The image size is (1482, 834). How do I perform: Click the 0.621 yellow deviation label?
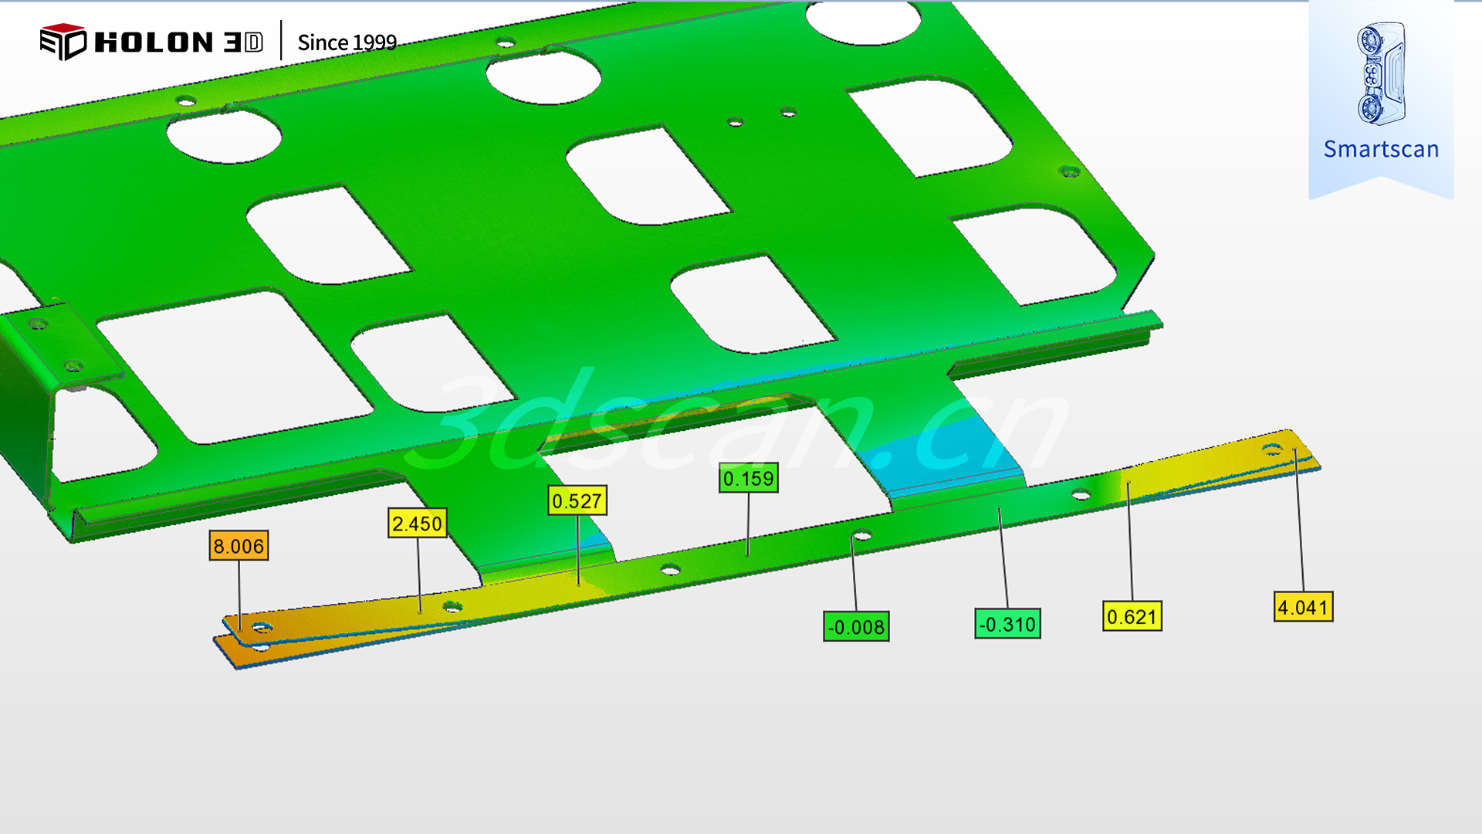pos(1132,617)
